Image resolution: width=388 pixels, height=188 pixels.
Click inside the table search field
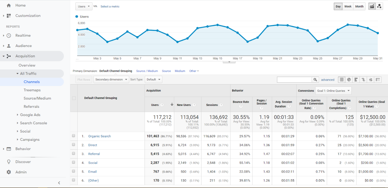[x=294, y=79]
